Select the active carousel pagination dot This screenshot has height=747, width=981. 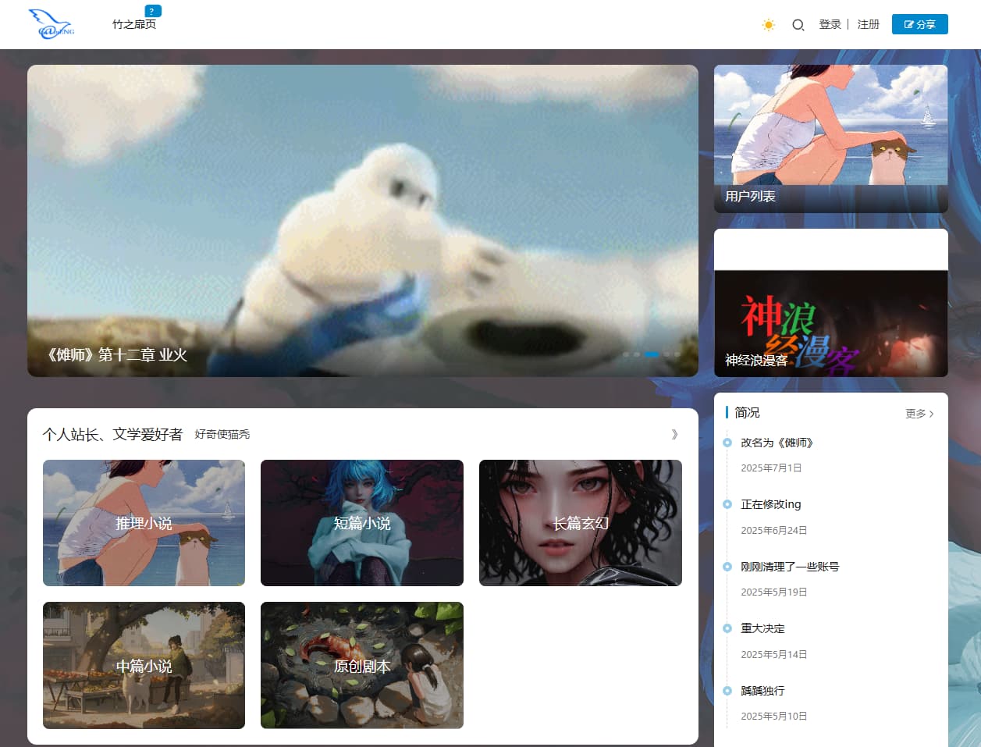[x=652, y=354]
